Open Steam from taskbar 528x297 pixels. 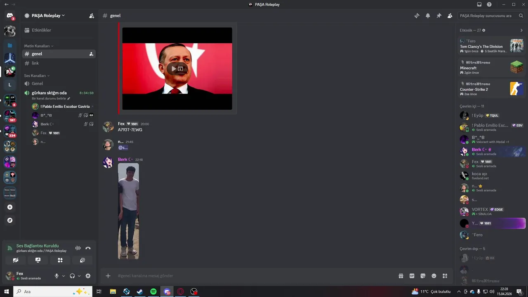140,292
